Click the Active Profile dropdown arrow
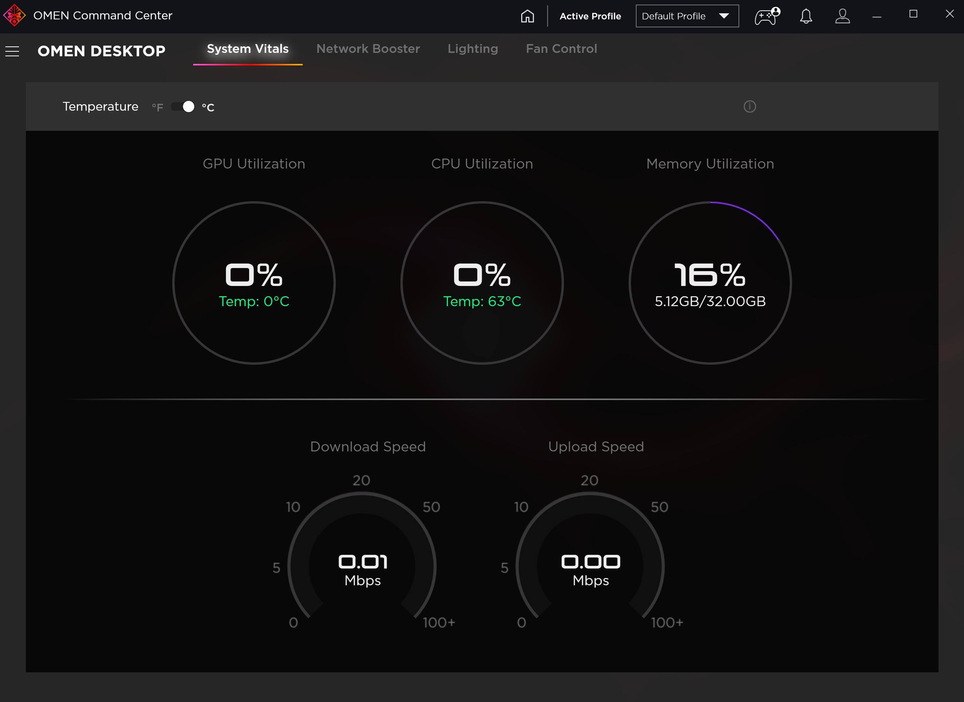Screen dimensions: 964x702 [x=724, y=16]
